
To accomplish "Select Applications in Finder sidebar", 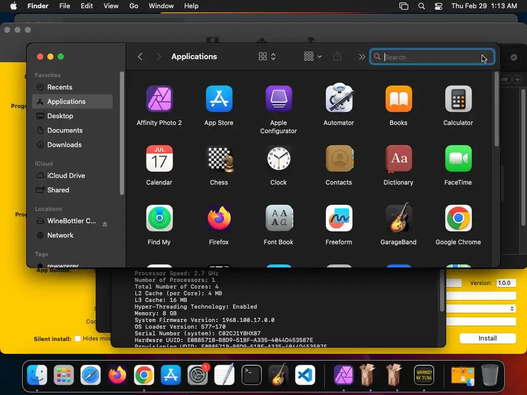I will [x=72, y=101].
